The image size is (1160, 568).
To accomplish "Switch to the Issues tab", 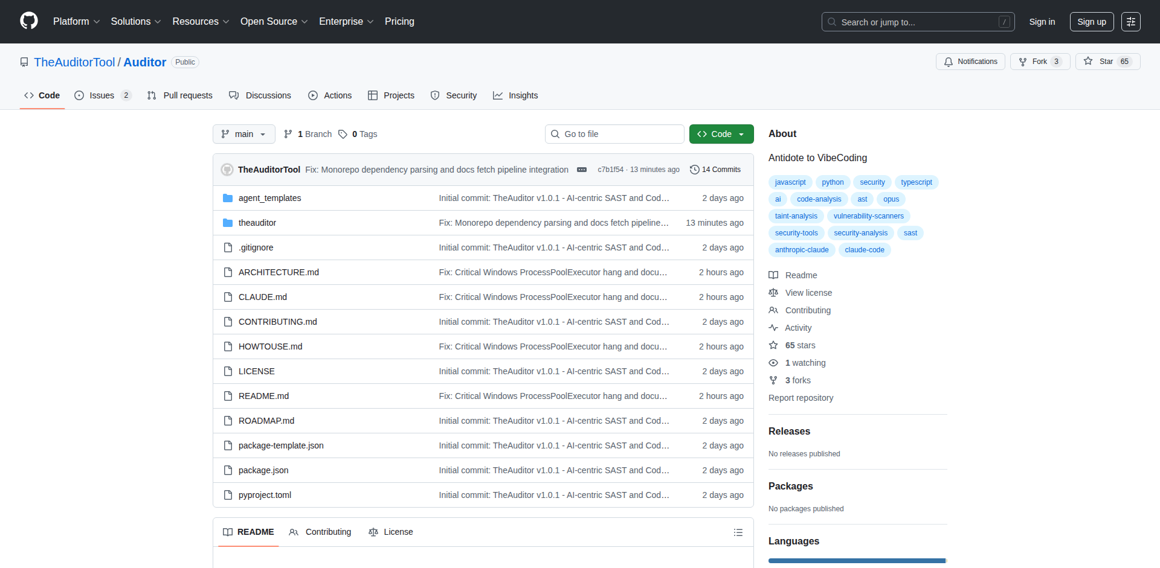I will coord(103,95).
